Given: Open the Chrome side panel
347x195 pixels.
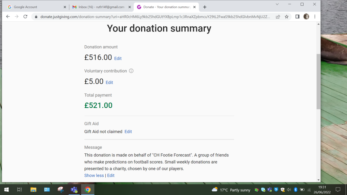Looking at the screenshot, I should click(x=298, y=17).
